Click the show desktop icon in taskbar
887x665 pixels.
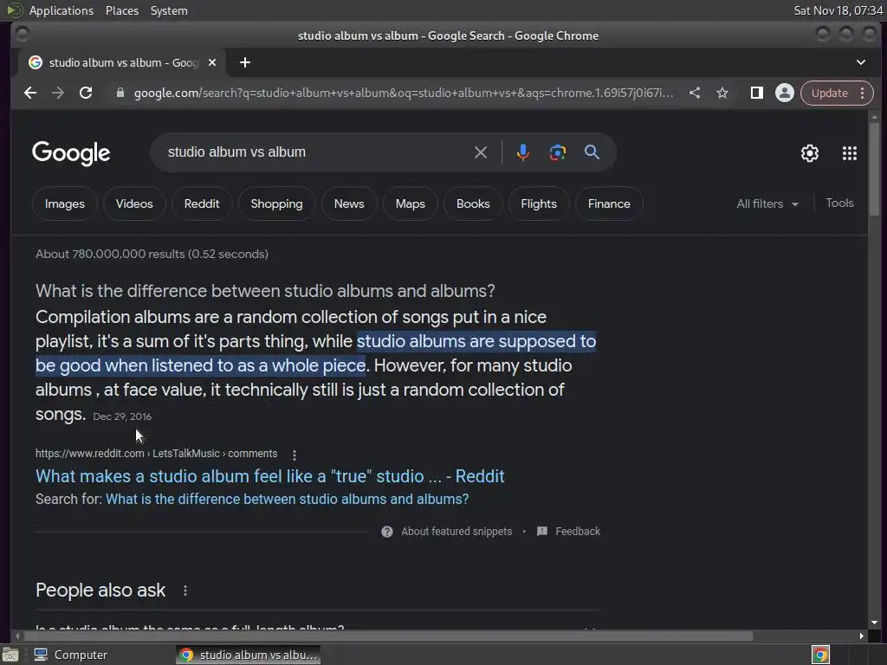10,655
